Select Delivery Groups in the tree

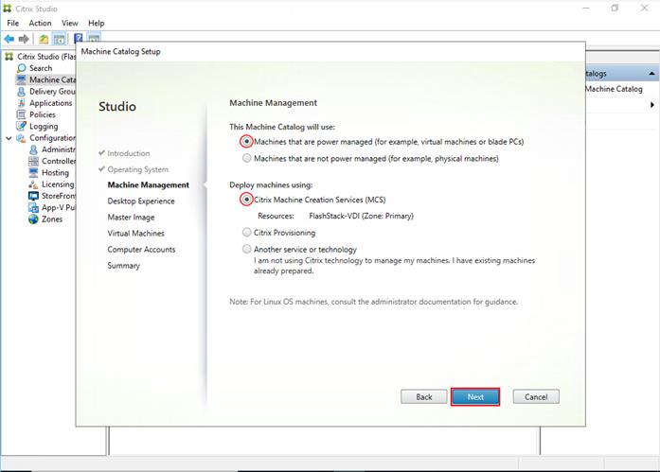click(x=52, y=91)
